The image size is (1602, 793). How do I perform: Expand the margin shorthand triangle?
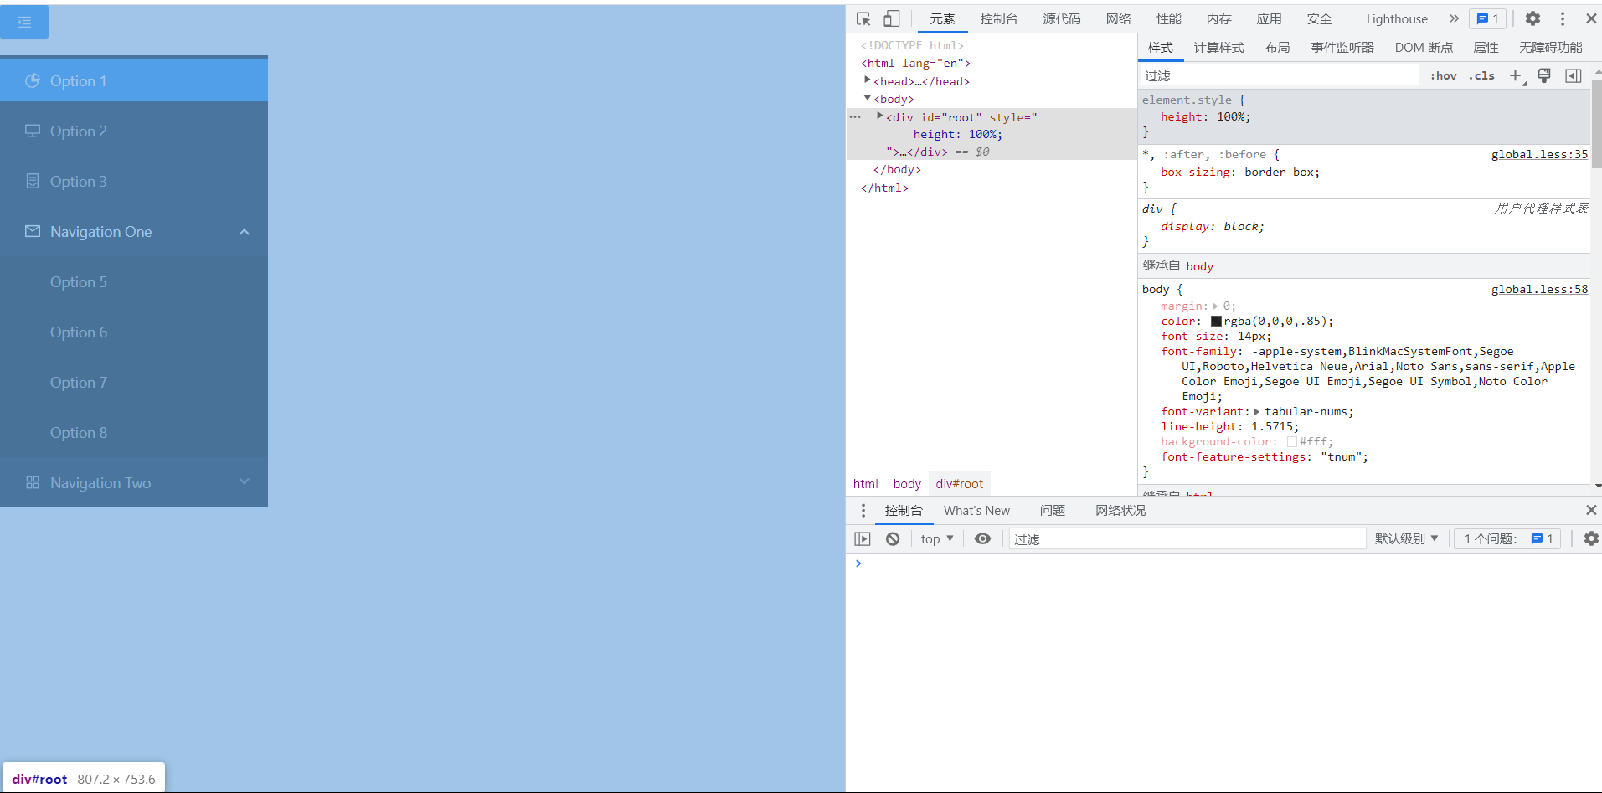[1215, 306]
